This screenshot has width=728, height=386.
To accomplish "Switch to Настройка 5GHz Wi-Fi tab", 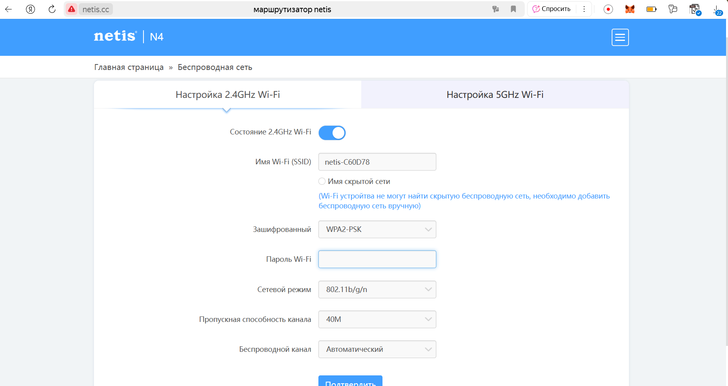I will (495, 94).
